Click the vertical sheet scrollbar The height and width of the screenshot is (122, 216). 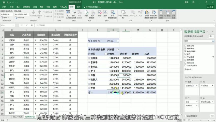click(181, 72)
